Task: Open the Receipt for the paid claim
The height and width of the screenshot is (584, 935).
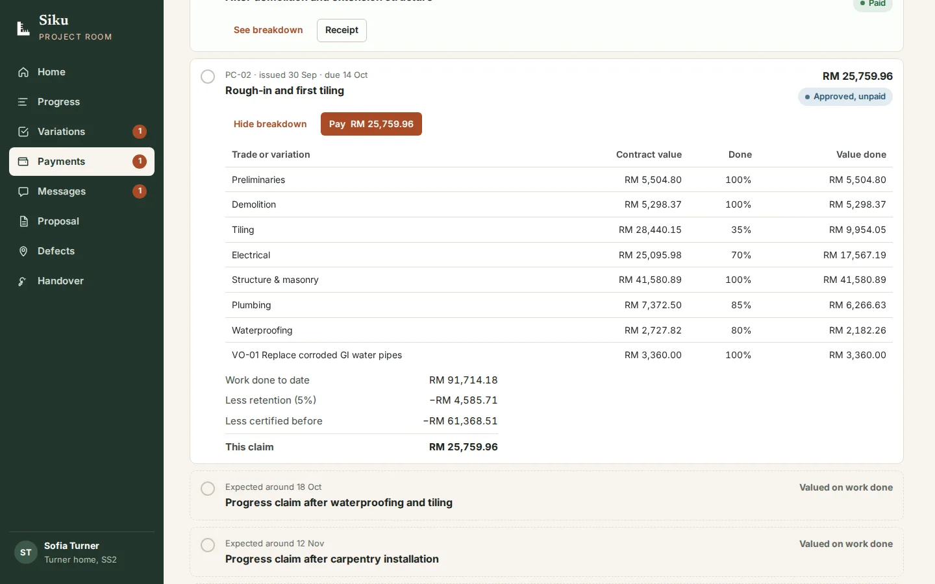Action: pyautogui.click(x=342, y=30)
